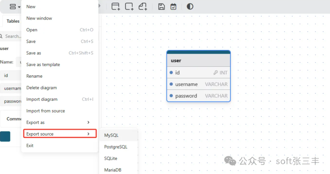The image size is (330, 174).
Task: Choose Exit from the menu
Action: tap(60, 145)
